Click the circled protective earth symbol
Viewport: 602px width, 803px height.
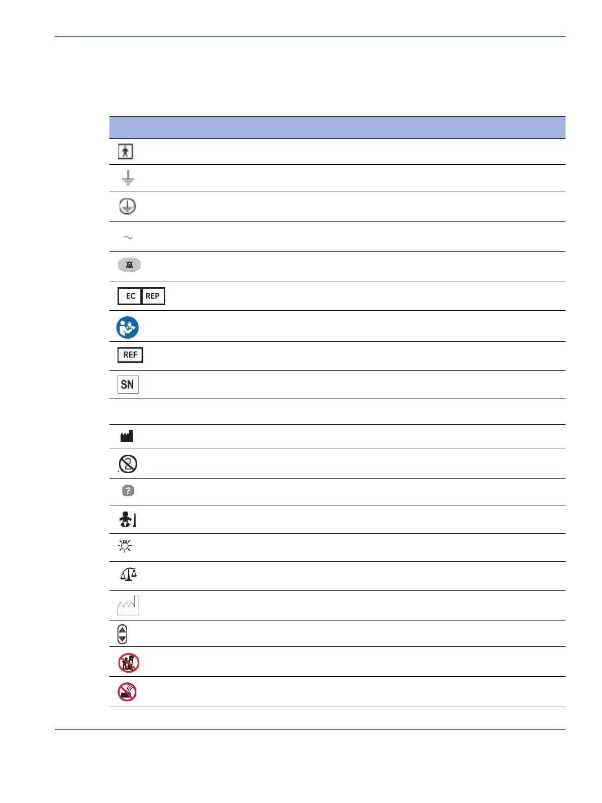[x=127, y=206]
